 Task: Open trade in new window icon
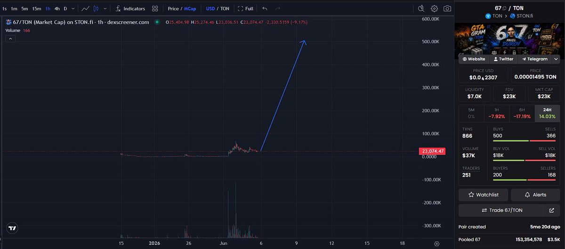click(x=552, y=210)
